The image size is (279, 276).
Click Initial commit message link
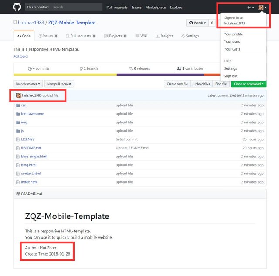click(126, 140)
